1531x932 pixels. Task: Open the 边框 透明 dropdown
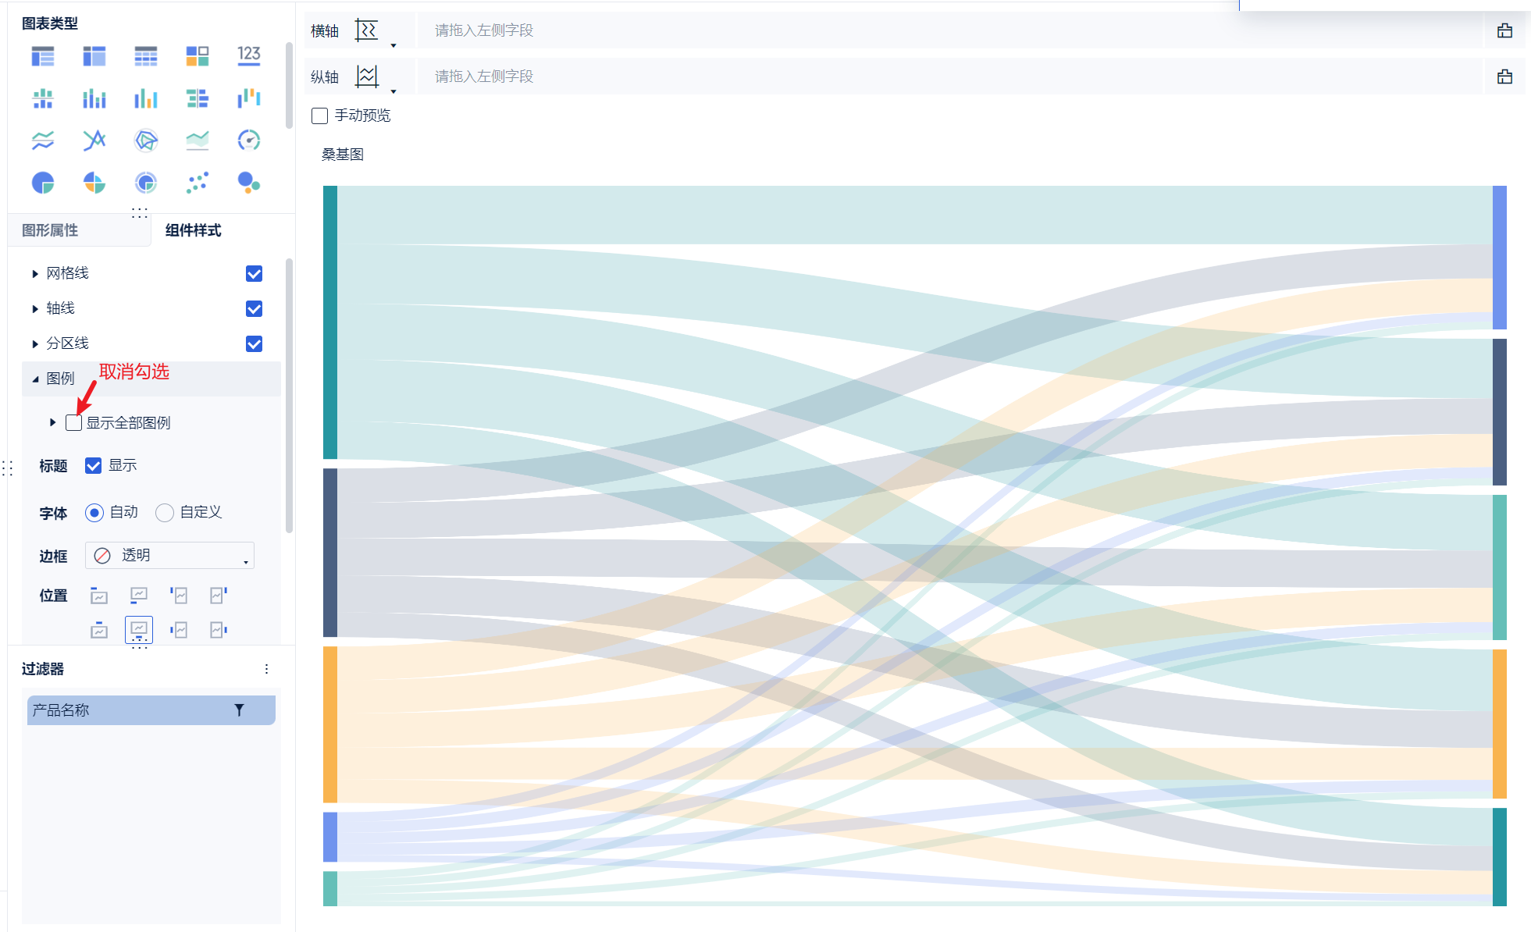(x=169, y=556)
